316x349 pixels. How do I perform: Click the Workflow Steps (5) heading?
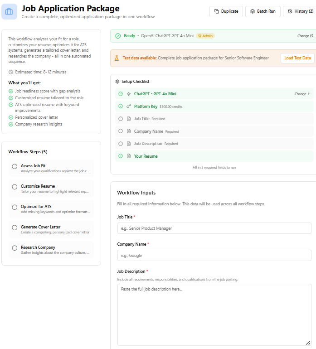click(x=28, y=152)
